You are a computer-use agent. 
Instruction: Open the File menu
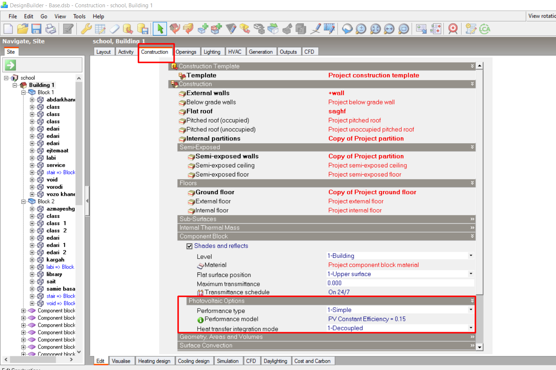click(x=13, y=16)
